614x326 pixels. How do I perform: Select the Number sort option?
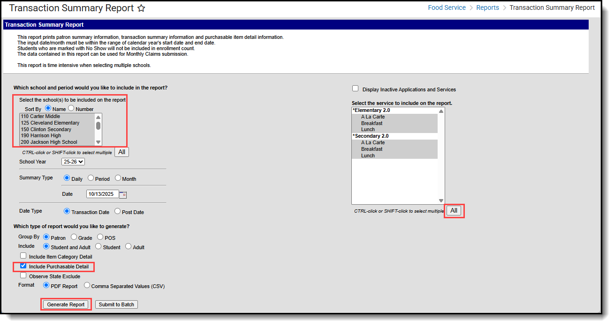[x=72, y=108]
